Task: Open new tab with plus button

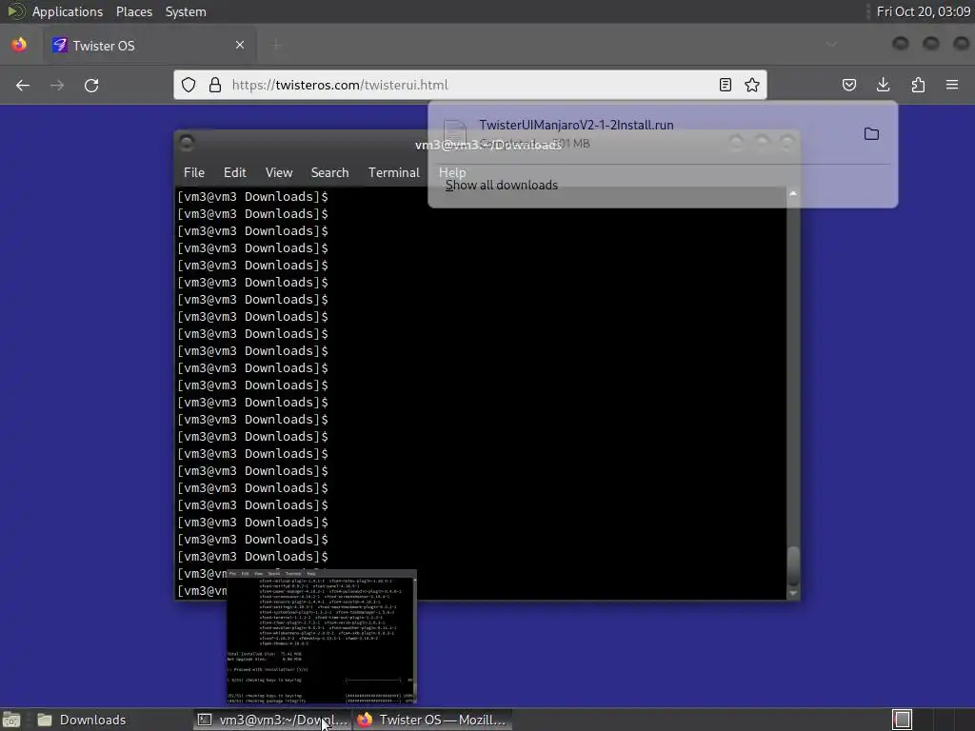Action: coord(276,45)
